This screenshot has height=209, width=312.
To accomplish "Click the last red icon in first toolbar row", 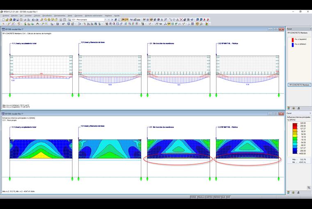I will coord(208,20).
